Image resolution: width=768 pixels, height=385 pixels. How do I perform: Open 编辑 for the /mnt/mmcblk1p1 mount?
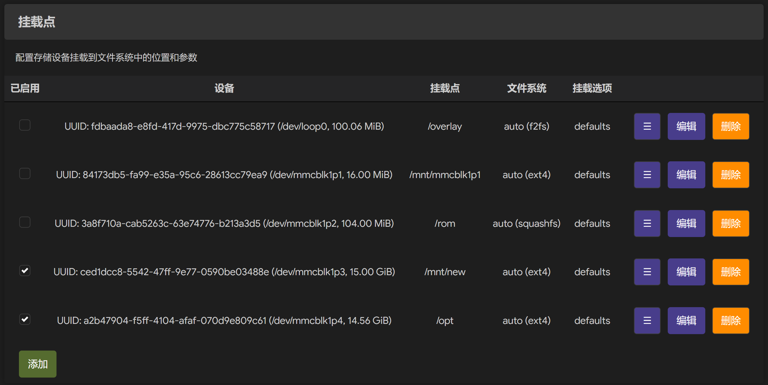(686, 175)
